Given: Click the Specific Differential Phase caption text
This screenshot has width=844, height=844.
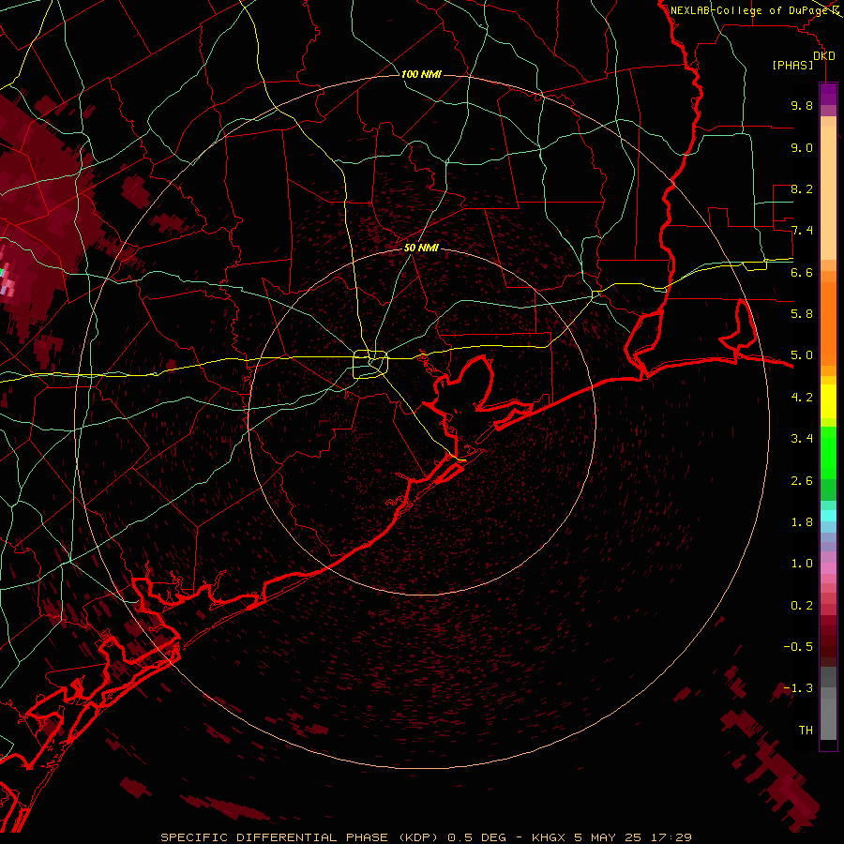Looking at the screenshot, I should tap(426, 837).
